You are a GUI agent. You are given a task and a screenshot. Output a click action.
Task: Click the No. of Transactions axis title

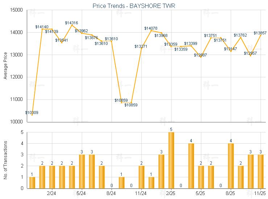[5, 160]
